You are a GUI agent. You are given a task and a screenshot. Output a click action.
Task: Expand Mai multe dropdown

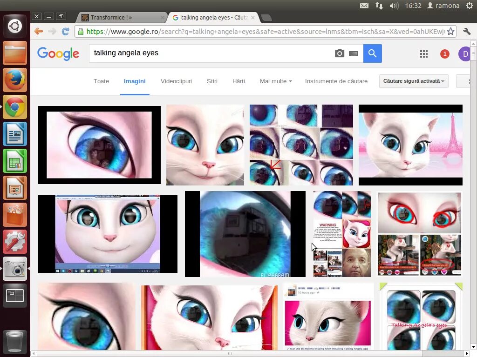276,81
